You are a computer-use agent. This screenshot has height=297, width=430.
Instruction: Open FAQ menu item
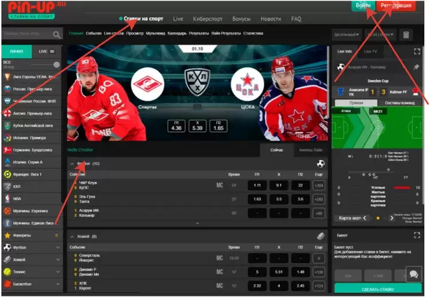pos(296,19)
